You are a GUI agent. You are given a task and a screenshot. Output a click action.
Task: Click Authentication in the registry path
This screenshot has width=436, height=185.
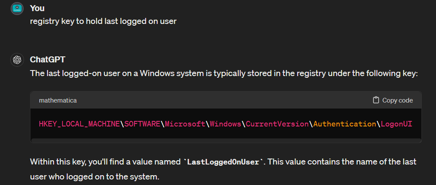(x=344, y=124)
